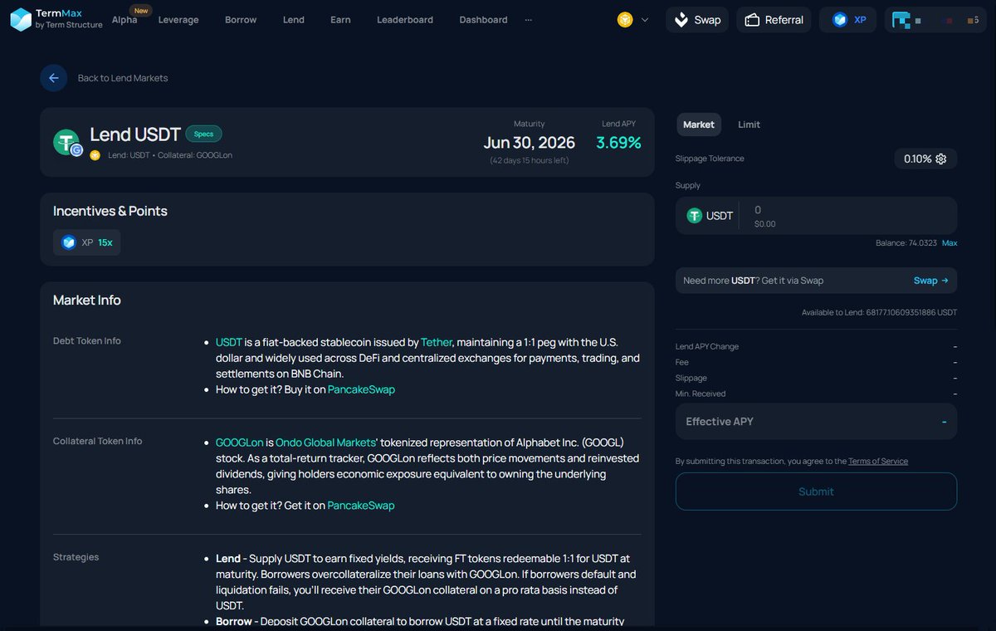This screenshot has height=631, width=996.
Task: Go to Earn section
Action: 340,20
